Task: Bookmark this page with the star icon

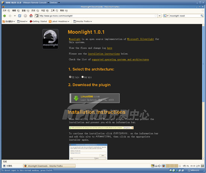Action: pos(156,16)
